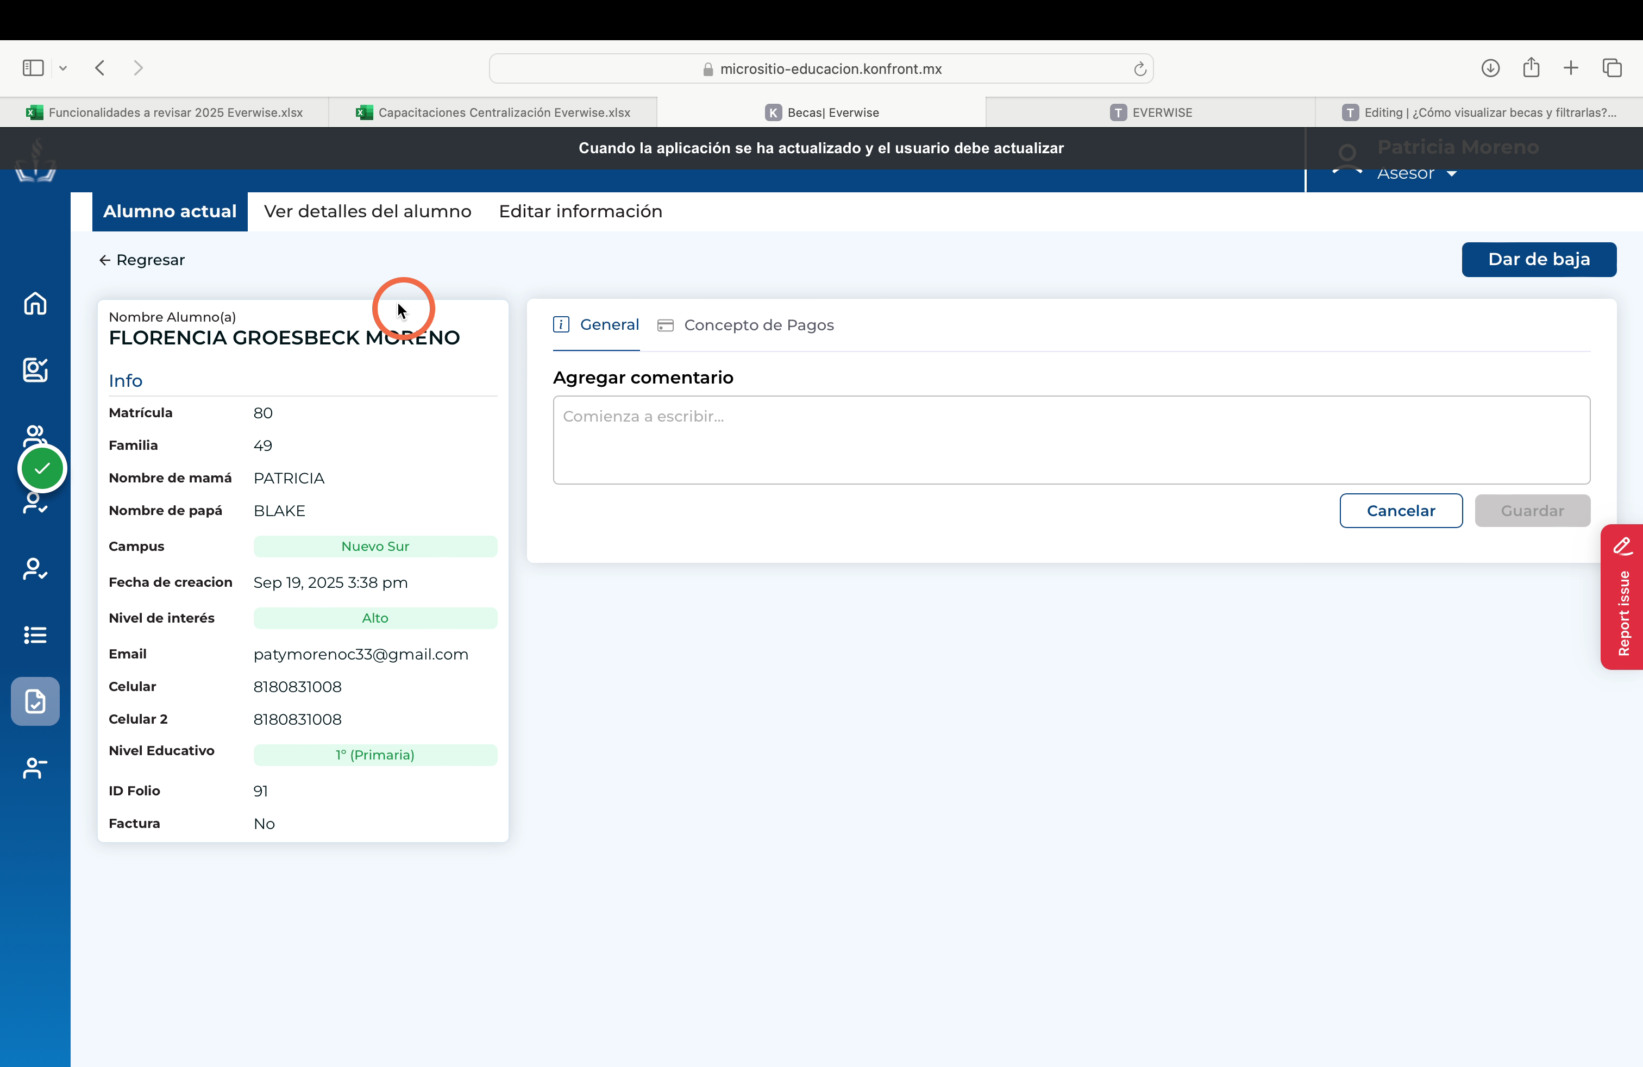
Task: Click the Guardar button
Action: click(1533, 511)
